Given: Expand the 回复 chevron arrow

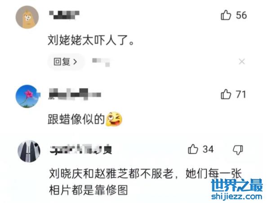Looking at the screenshot, I should [75, 62].
